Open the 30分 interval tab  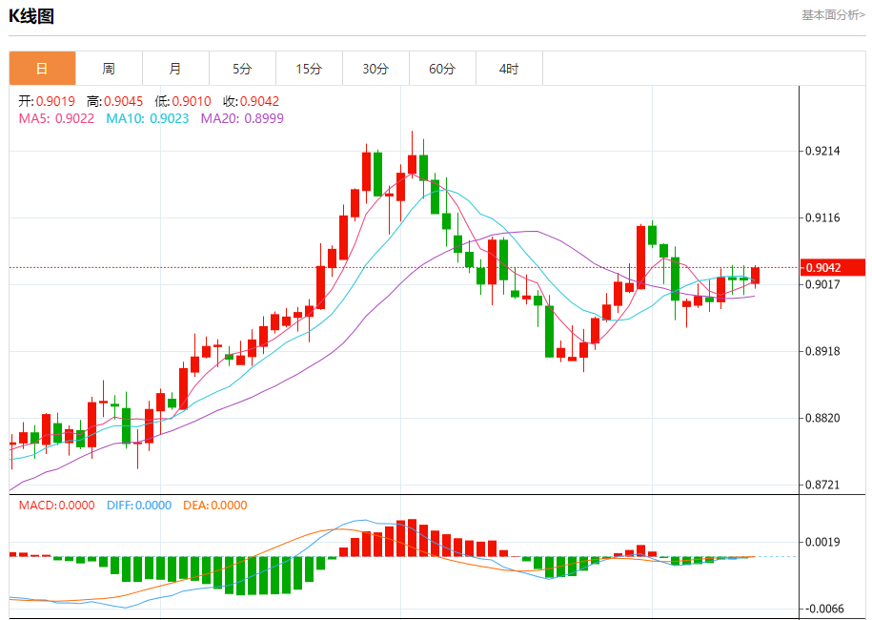point(375,69)
